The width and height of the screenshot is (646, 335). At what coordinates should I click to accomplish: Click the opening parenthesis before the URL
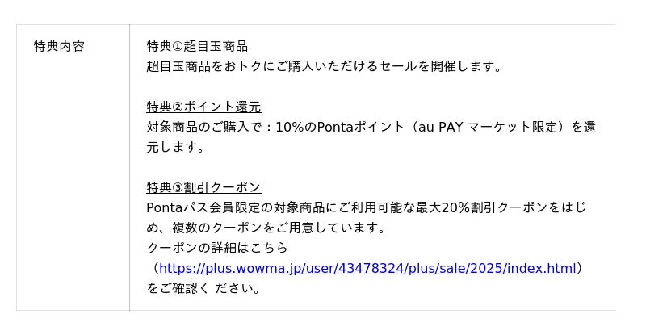(x=154, y=268)
